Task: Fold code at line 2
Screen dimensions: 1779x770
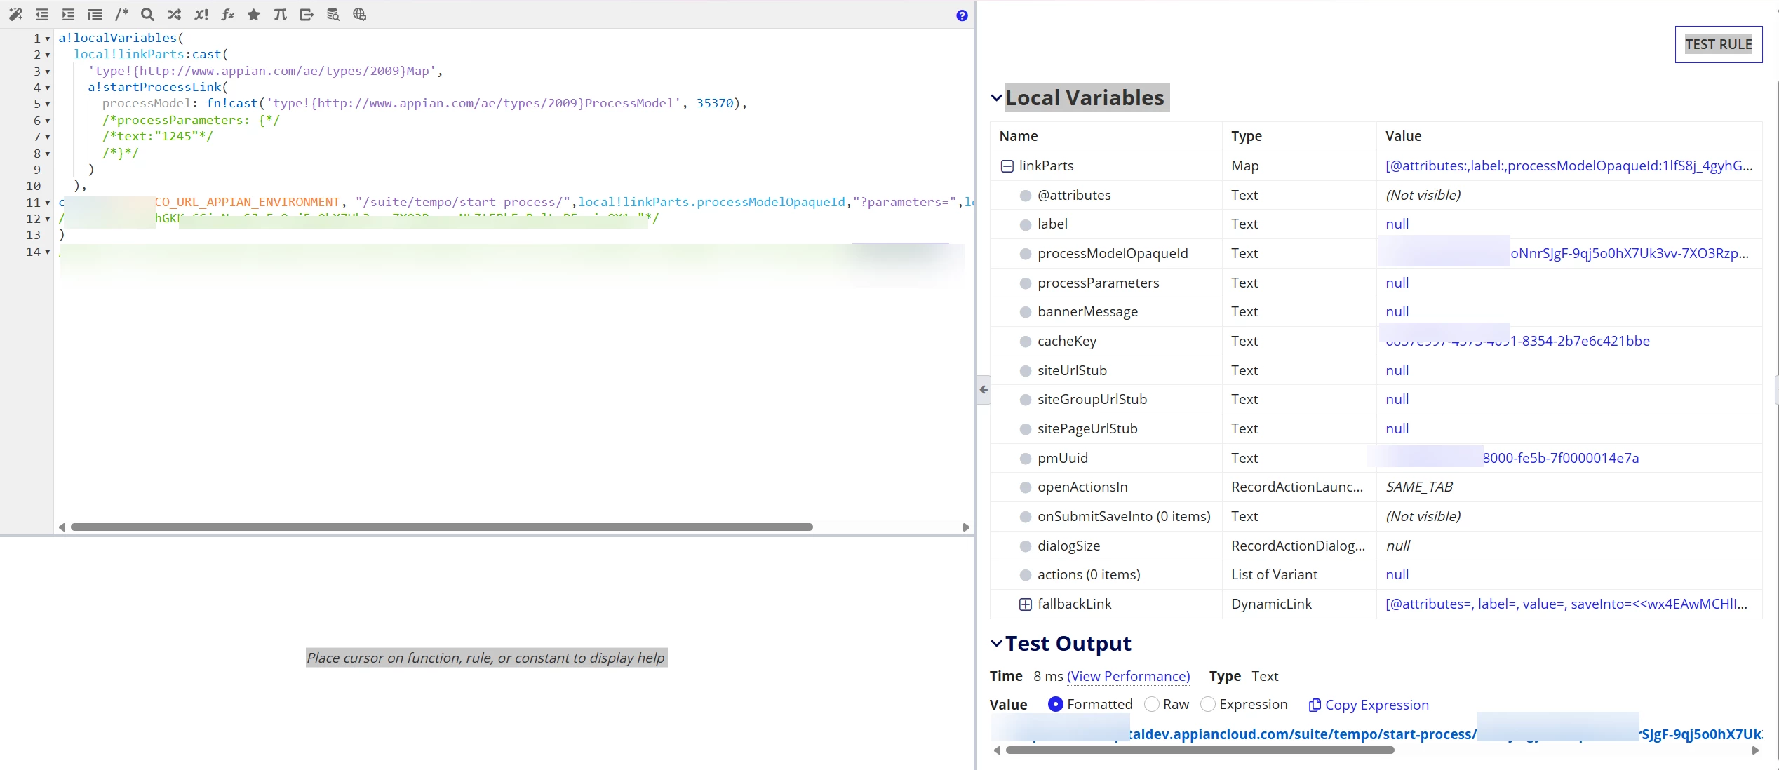Action: coord(48,55)
